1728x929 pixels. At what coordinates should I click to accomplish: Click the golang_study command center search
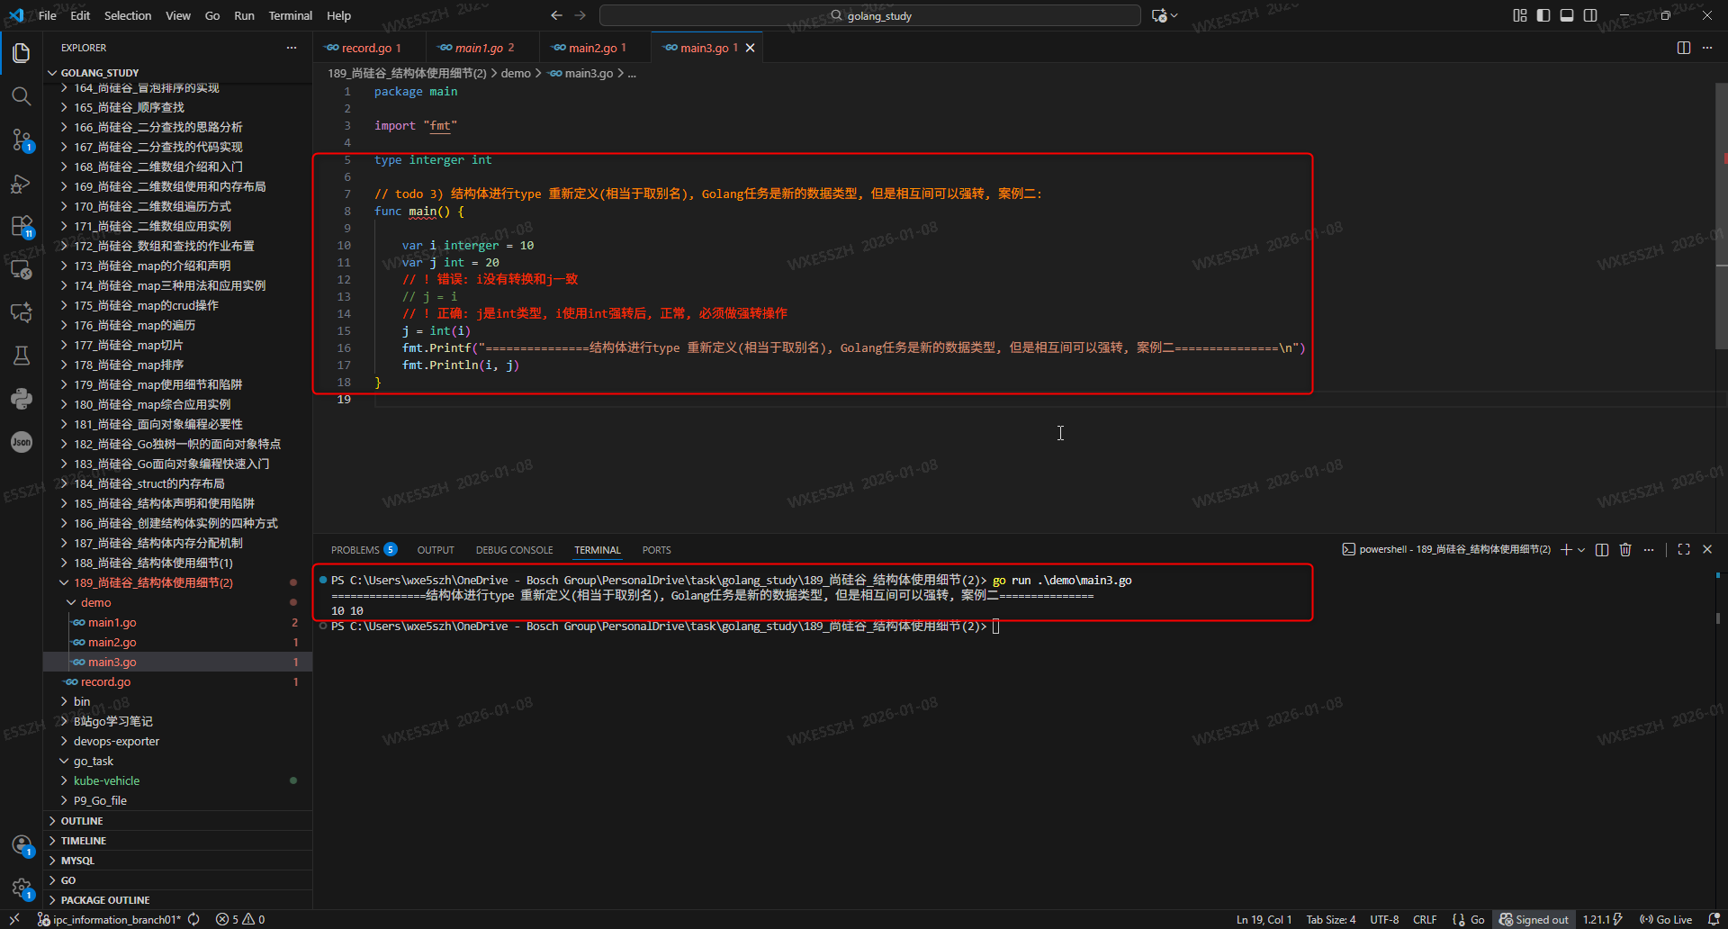click(x=869, y=15)
